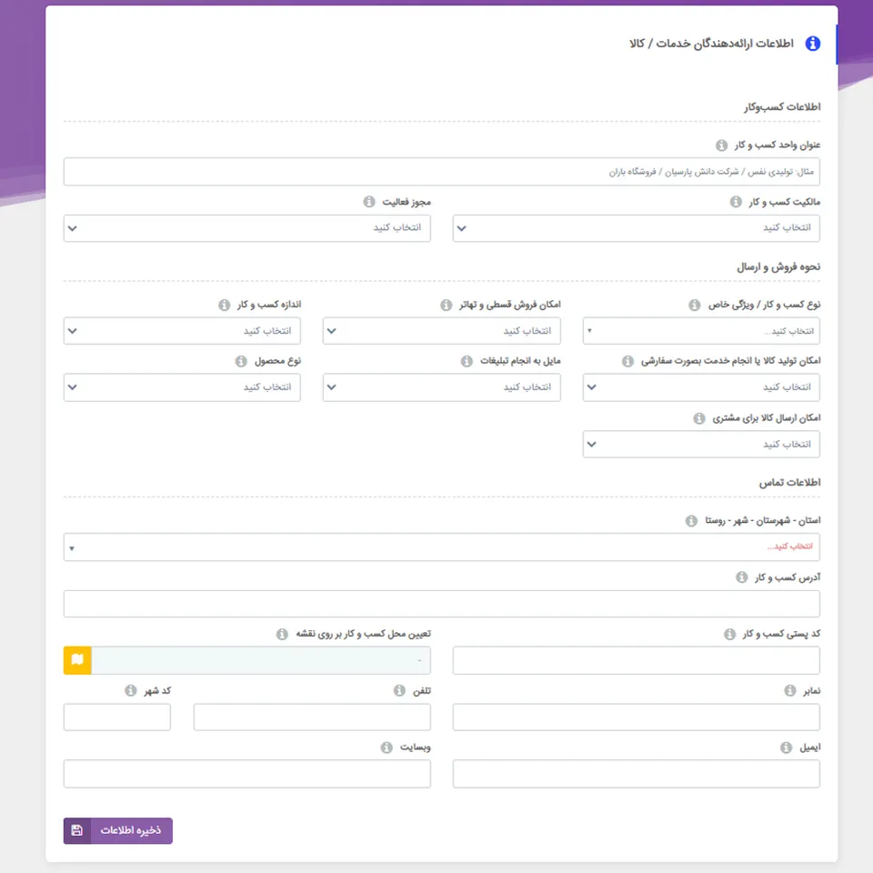Click info icon beside تلفن
This screenshot has width=873, height=873.
pyautogui.click(x=399, y=690)
